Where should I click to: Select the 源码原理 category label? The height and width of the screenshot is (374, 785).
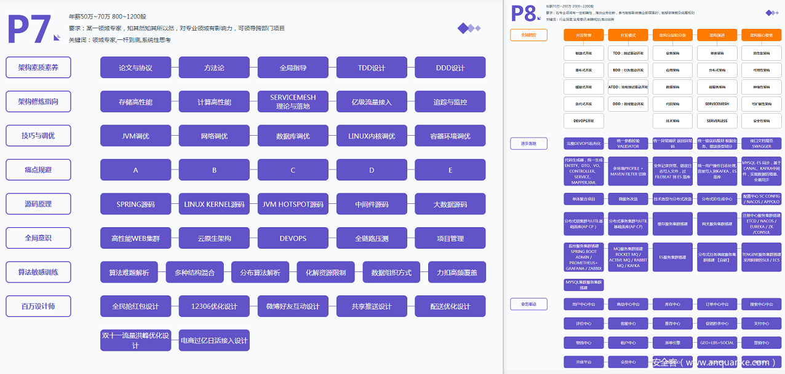pos(38,204)
